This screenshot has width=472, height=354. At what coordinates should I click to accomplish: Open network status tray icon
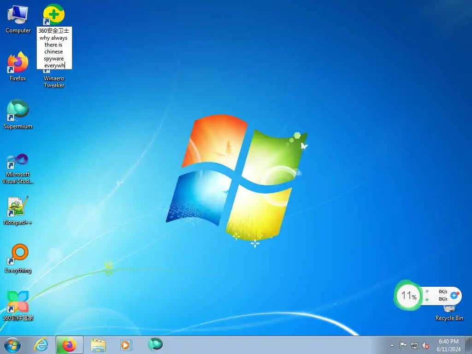(414, 345)
